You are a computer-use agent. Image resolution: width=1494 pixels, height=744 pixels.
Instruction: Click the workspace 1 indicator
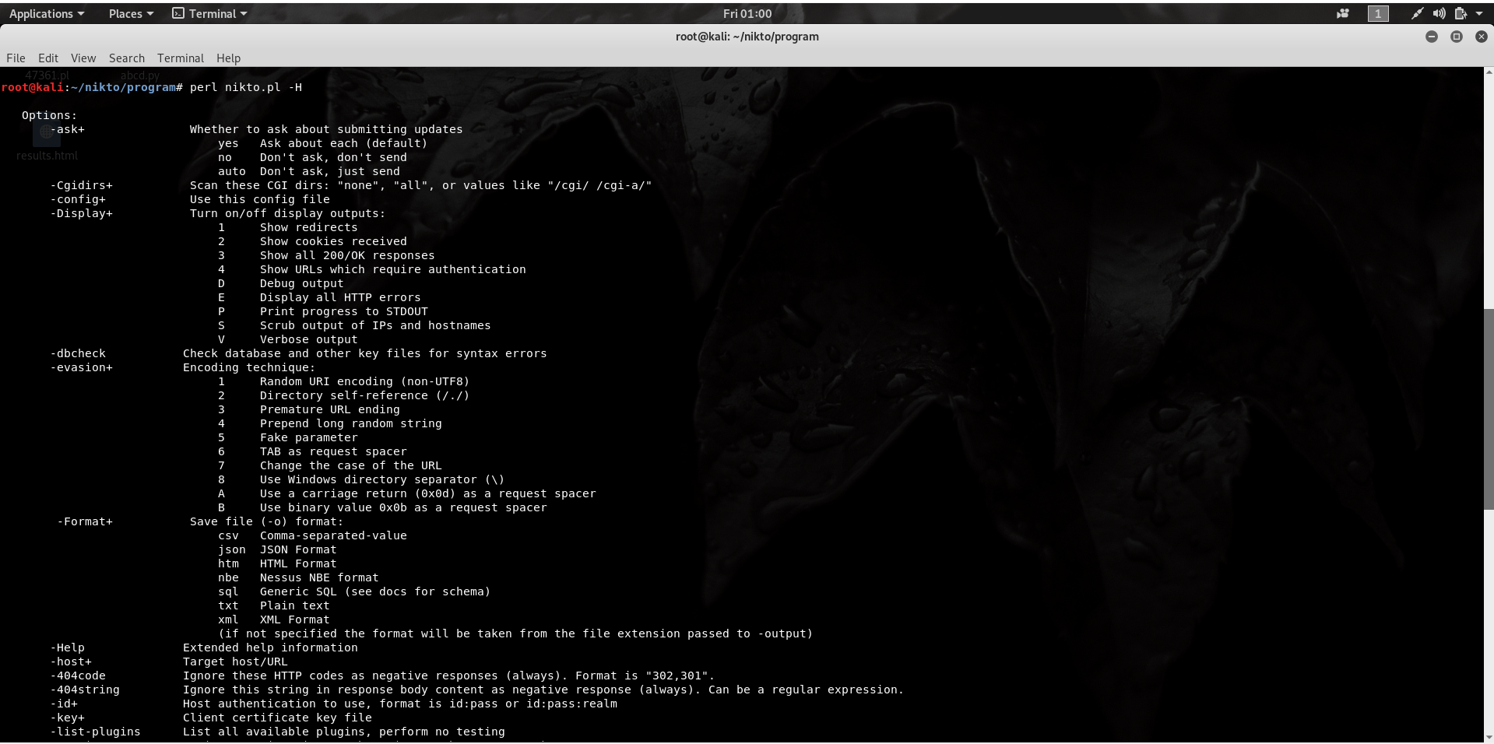(x=1377, y=13)
